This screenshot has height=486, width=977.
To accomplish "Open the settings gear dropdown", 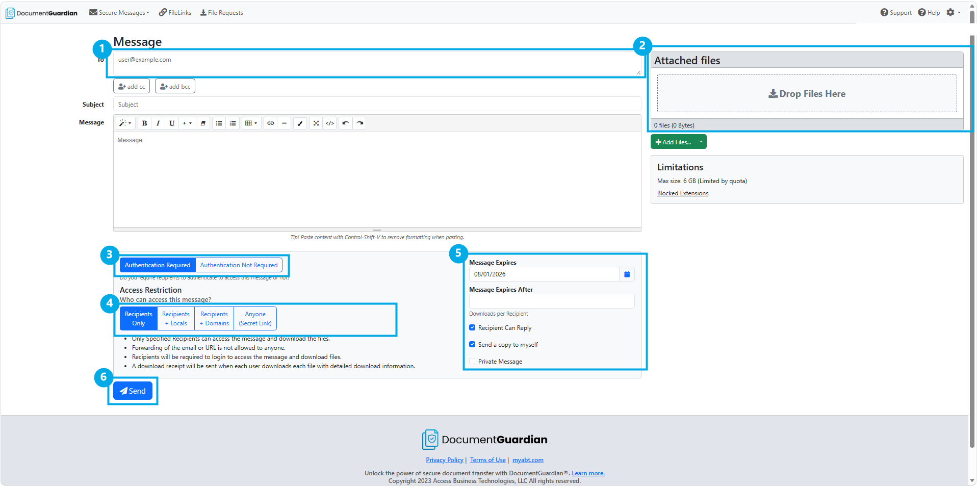I will [953, 12].
